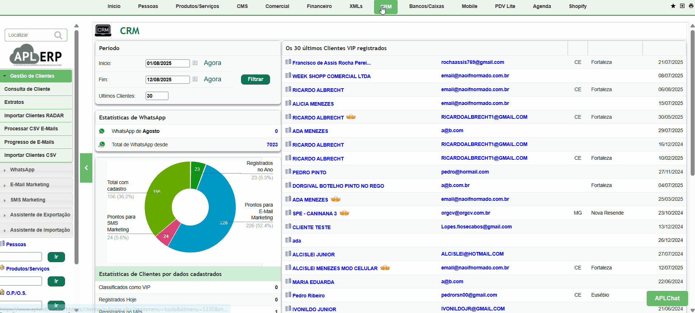This screenshot has height=313, width=695.
Task: Click the Ultimos Clientes number field
Action: click(x=157, y=96)
